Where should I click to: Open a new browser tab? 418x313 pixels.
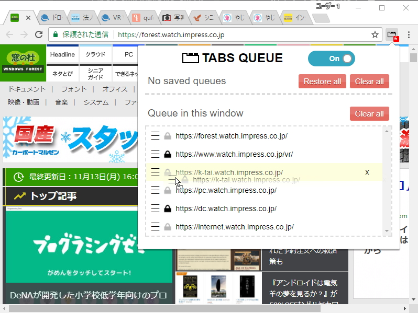click(x=321, y=18)
